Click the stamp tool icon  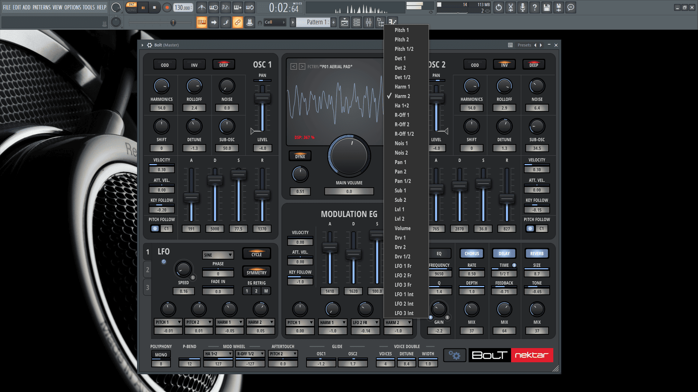coord(250,23)
